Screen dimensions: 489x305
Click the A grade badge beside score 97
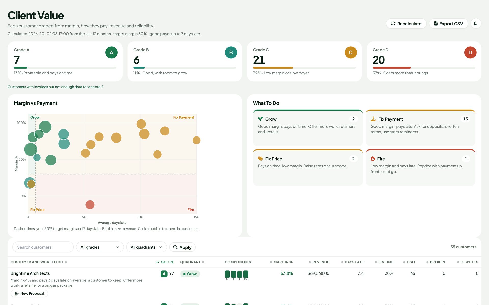click(x=164, y=274)
